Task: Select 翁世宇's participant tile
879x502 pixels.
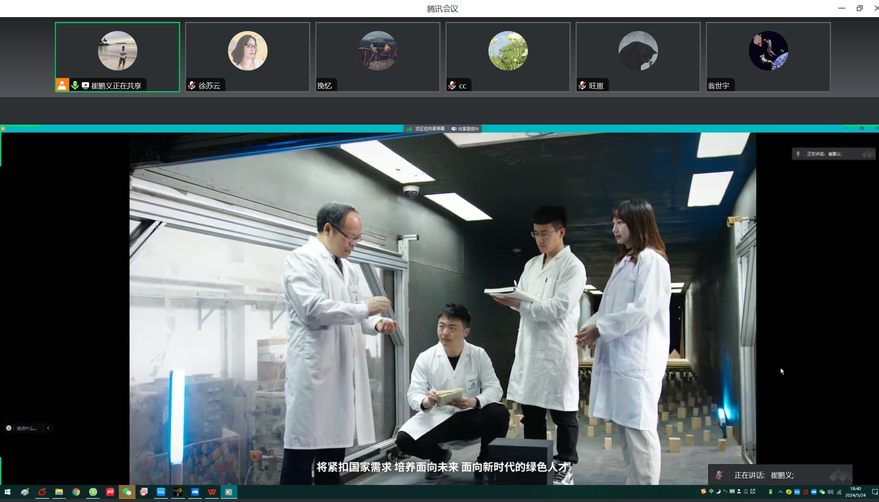Action: point(768,57)
